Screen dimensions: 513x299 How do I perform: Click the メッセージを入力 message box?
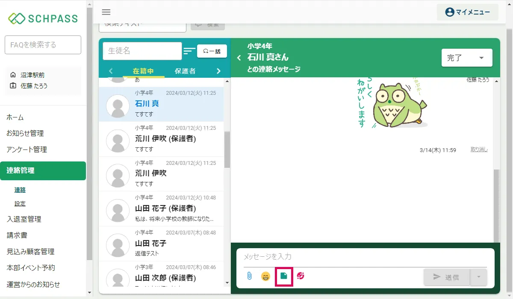coord(365,257)
